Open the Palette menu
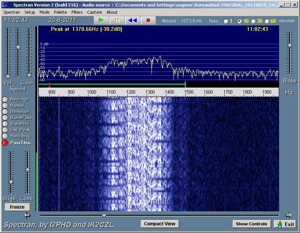 tap(60, 12)
